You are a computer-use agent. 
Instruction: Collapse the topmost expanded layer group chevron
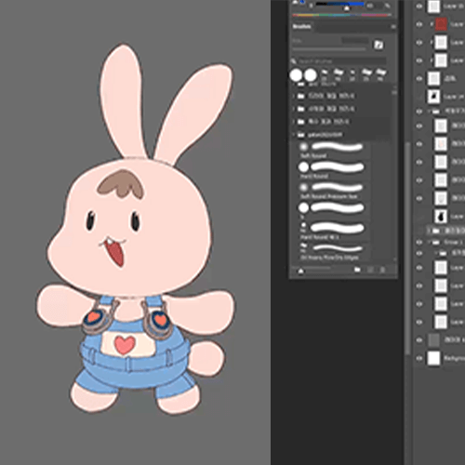point(430,111)
